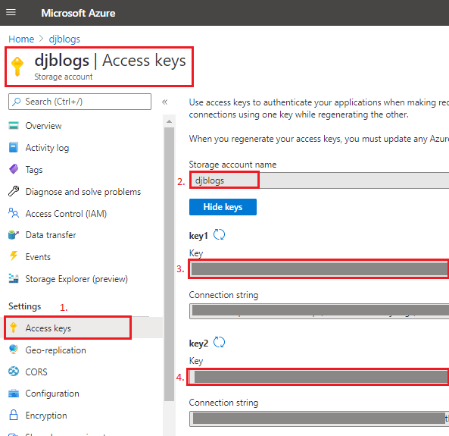
Task: Click the Storage Explorer icon
Action: 14,278
